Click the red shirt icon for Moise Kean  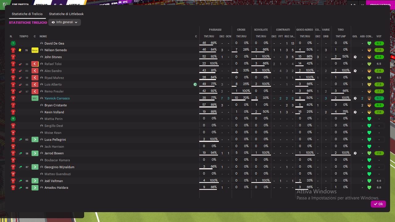(13, 133)
